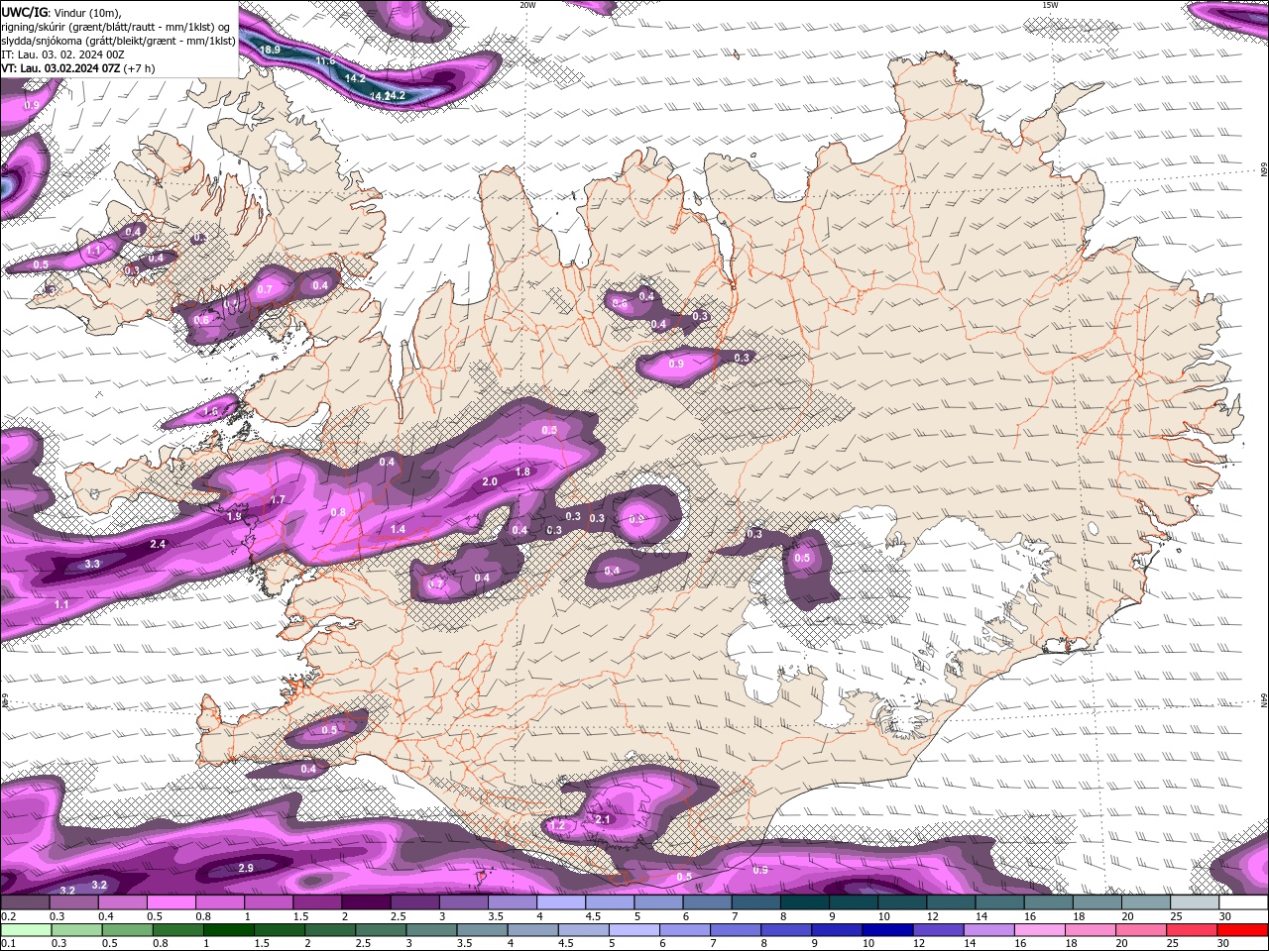The width and height of the screenshot is (1269, 951).
Task: Click the 66N latitude label
Action: click(x=1264, y=170)
